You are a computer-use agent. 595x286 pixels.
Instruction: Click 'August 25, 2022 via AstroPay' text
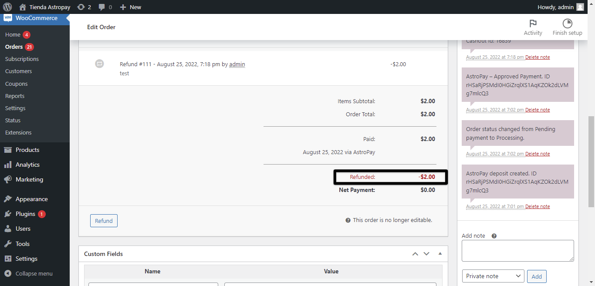339,152
